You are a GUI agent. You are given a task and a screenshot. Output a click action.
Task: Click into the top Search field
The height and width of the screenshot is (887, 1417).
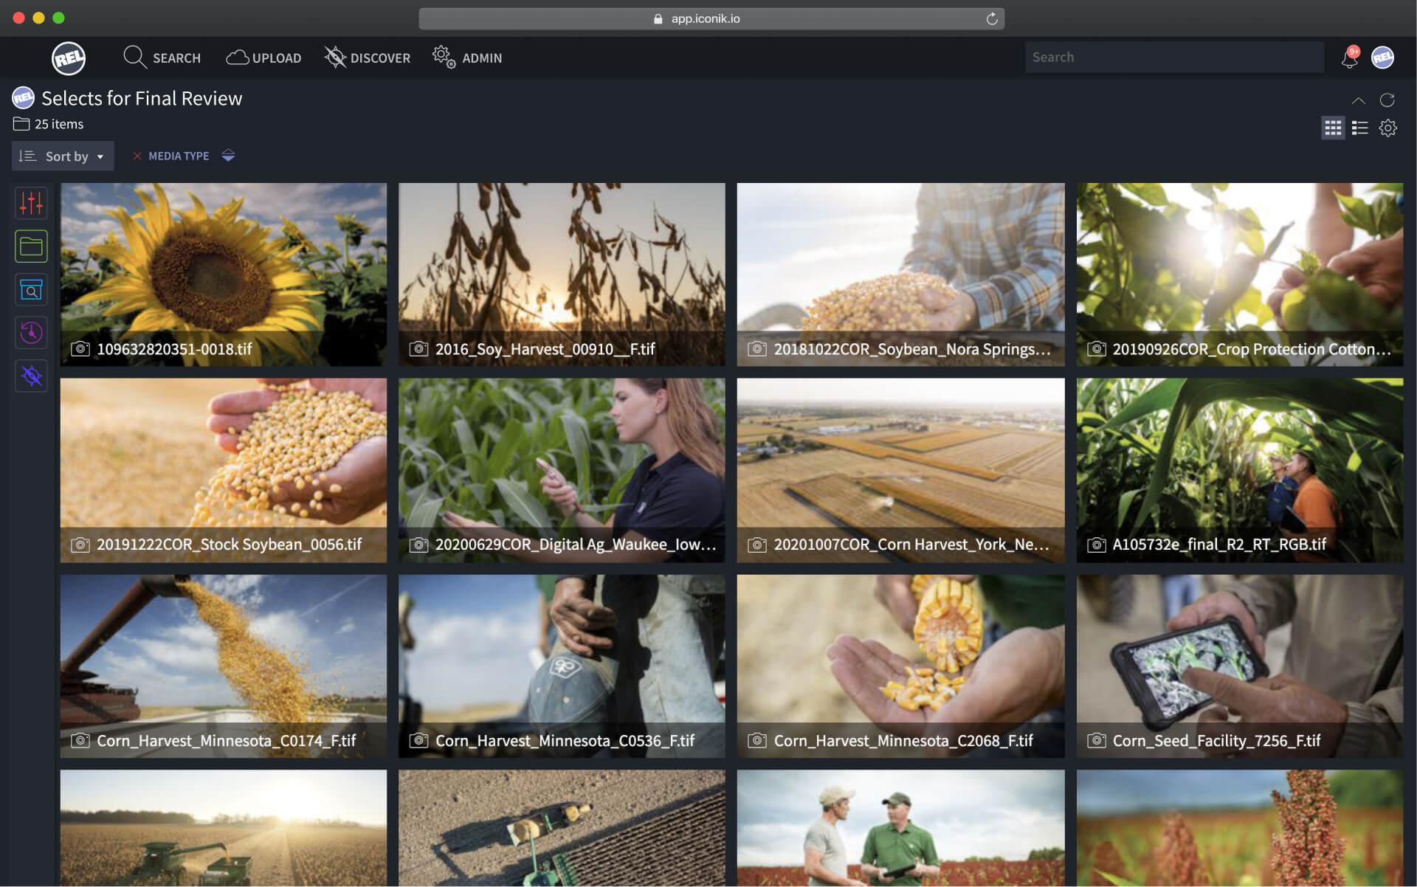pyautogui.click(x=1173, y=58)
